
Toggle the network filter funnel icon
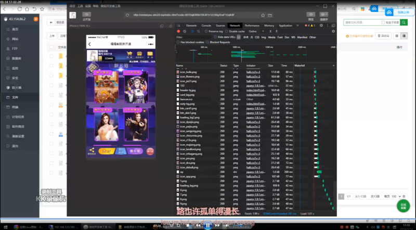[x=192, y=31]
